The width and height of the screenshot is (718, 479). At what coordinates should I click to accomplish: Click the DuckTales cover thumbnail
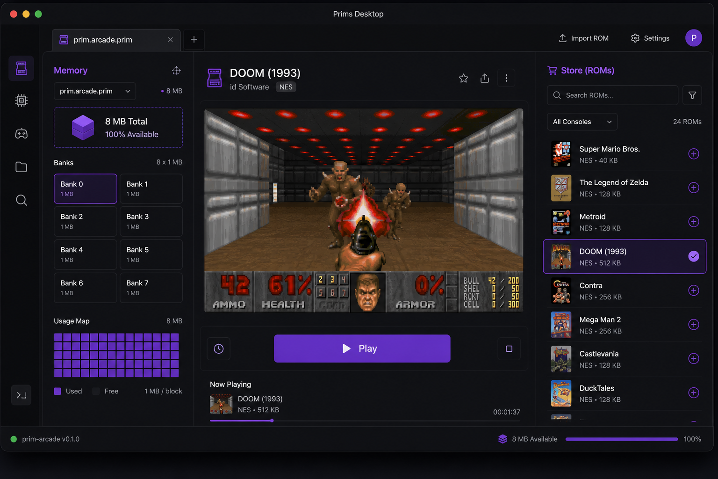(x=561, y=393)
